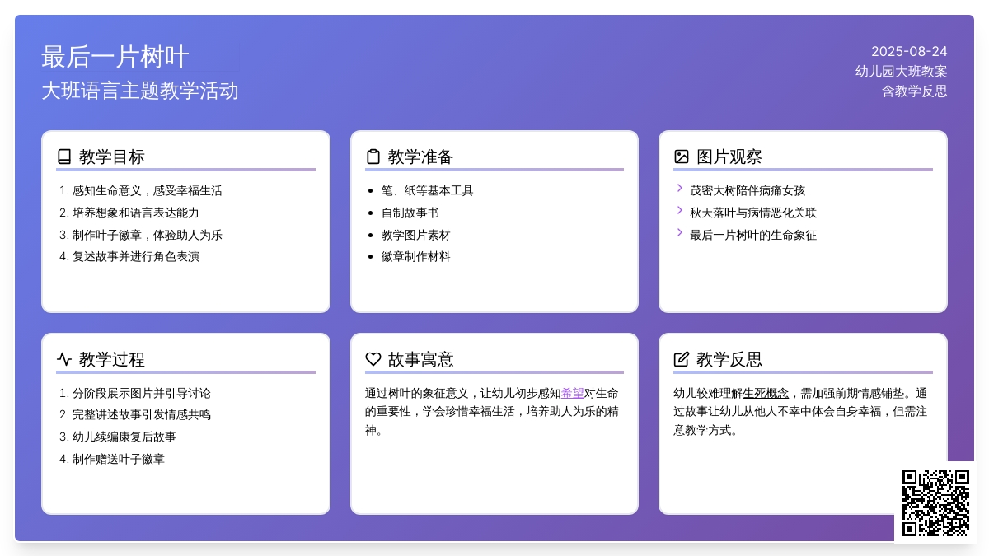
Task: Select the step 幼儿续编康复后故事
Action: (124, 437)
